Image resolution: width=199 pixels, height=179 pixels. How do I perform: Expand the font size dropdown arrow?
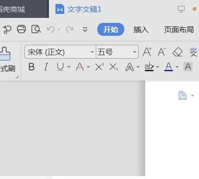(x=135, y=52)
